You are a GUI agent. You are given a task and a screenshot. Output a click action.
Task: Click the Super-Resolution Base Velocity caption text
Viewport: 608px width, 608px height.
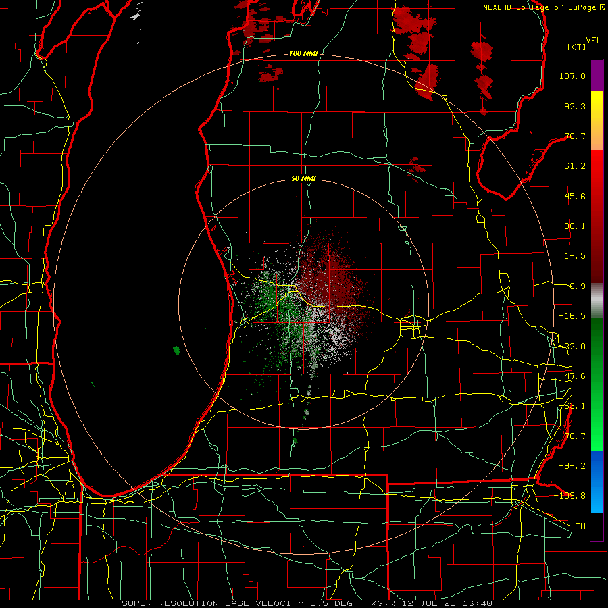(x=307, y=603)
